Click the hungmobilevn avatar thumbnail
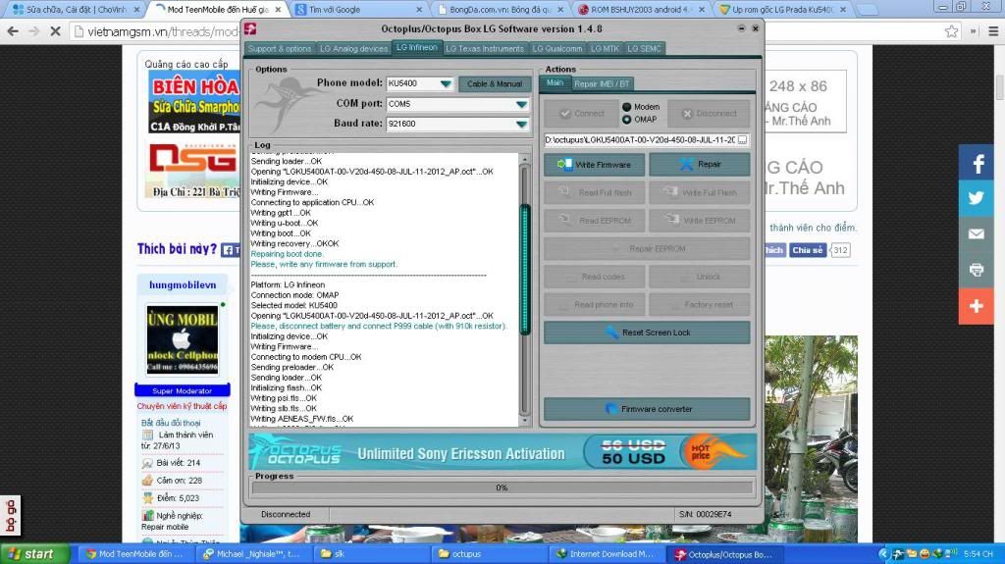1005x564 pixels. pyautogui.click(x=182, y=339)
